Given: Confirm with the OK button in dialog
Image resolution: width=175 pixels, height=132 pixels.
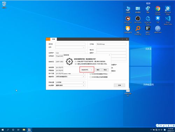Looking at the screenshot, I should pyautogui.click(x=98, y=70).
